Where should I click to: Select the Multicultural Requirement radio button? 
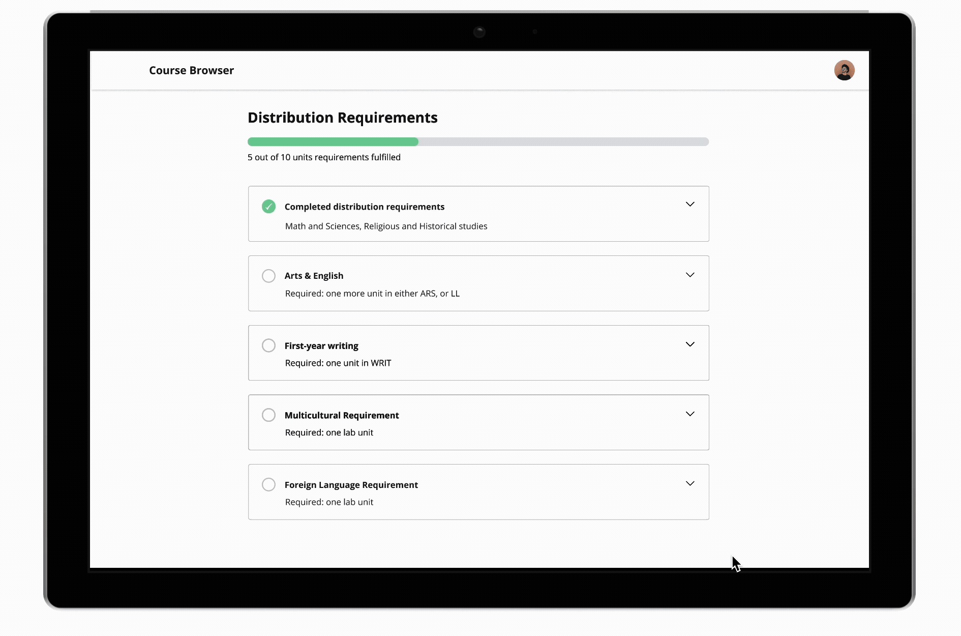click(x=268, y=415)
